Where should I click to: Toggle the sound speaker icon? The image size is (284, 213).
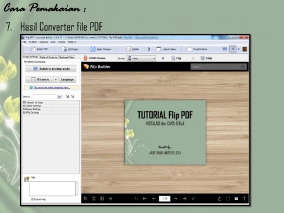tap(111, 199)
